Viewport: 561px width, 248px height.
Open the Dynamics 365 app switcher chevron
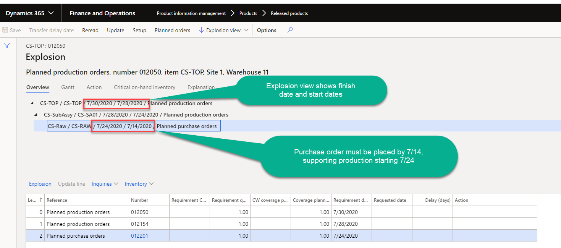(x=51, y=13)
